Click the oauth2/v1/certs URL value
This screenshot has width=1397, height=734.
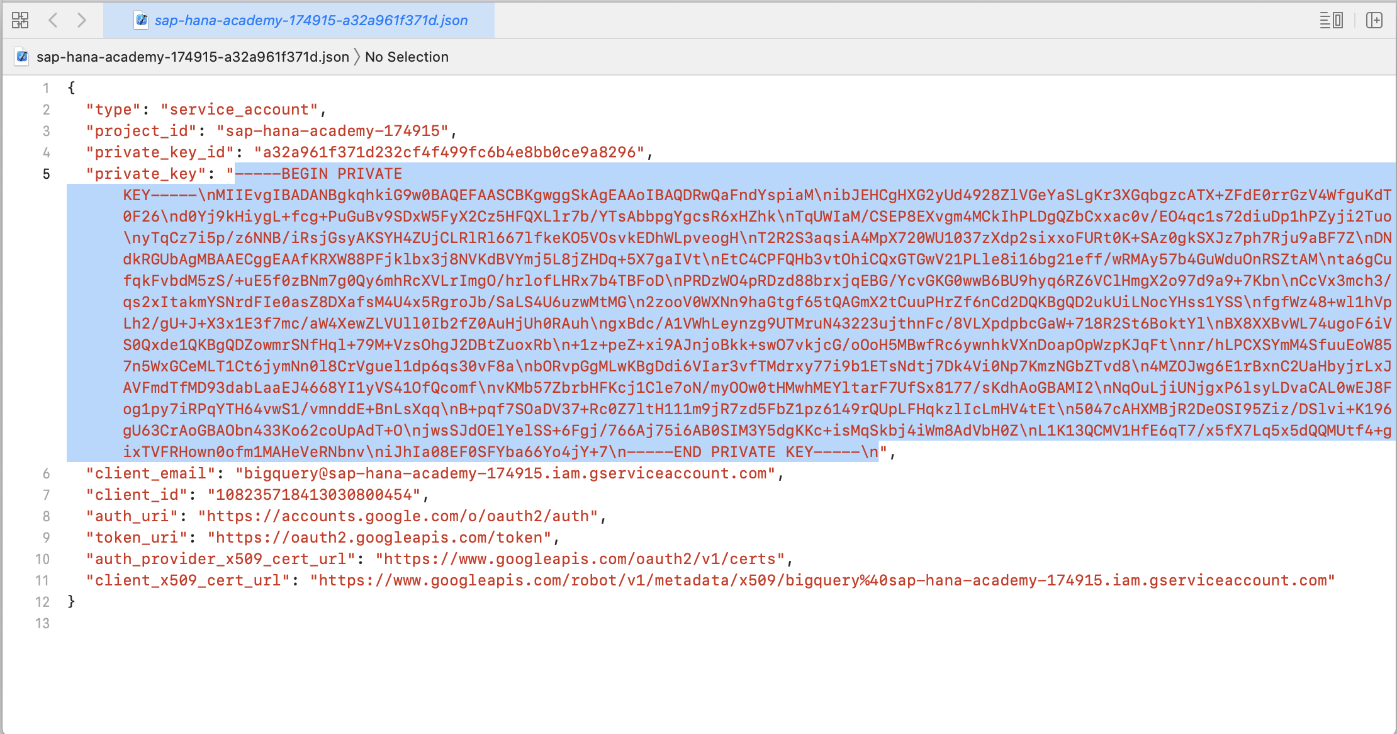pyautogui.click(x=580, y=559)
